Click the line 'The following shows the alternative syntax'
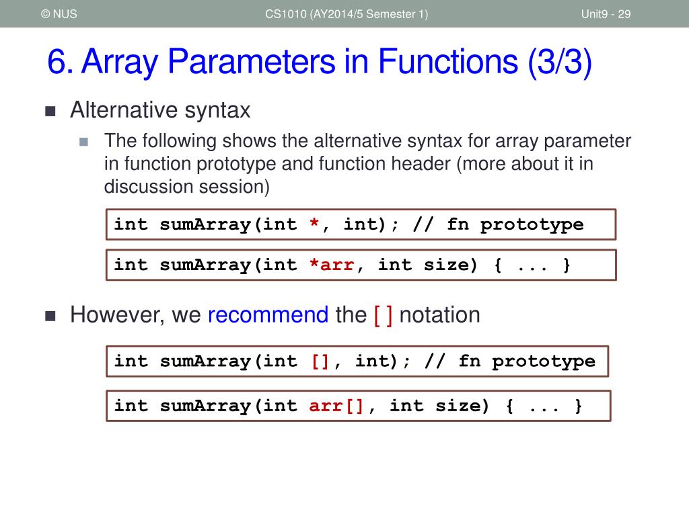Viewport: 689px width, 516px height. [367, 141]
